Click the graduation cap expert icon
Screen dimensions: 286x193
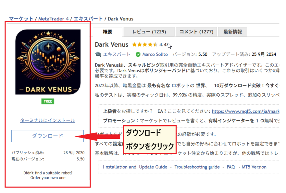pos(98,54)
